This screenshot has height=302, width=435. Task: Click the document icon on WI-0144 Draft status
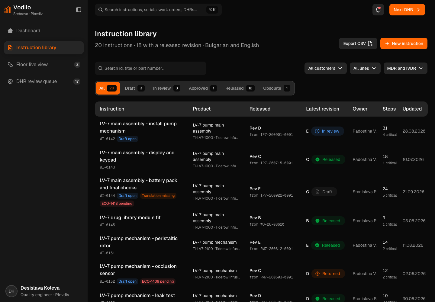(x=317, y=192)
